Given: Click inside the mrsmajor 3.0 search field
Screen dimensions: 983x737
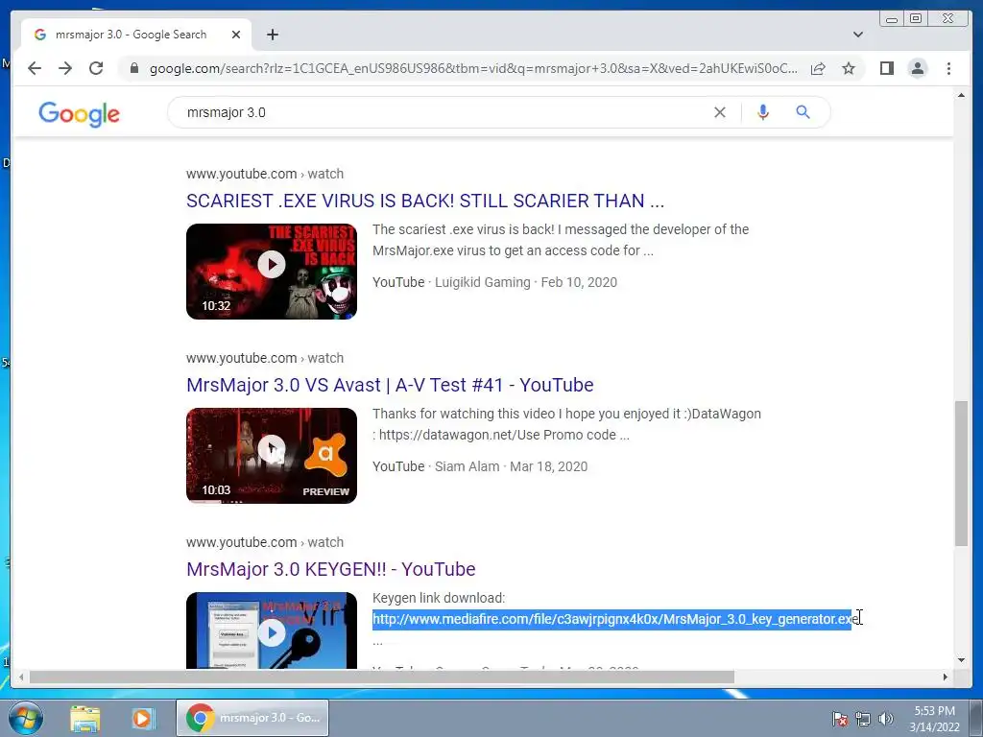Looking at the screenshot, I should pos(439,112).
